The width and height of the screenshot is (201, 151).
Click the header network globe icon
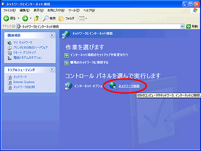pyautogui.click(x=66, y=35)
